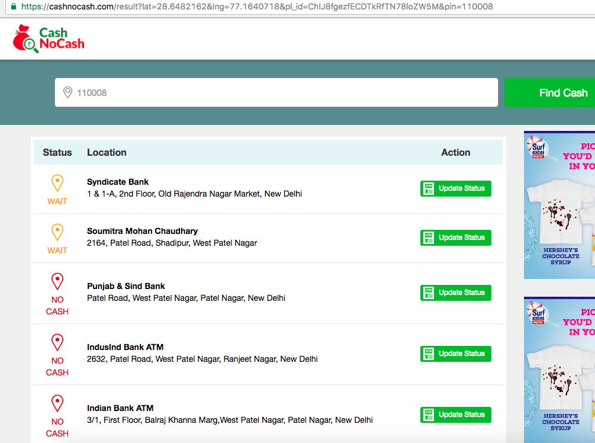595x443 pixels.
Task: Click the Action column header
Action: (456, 152)
